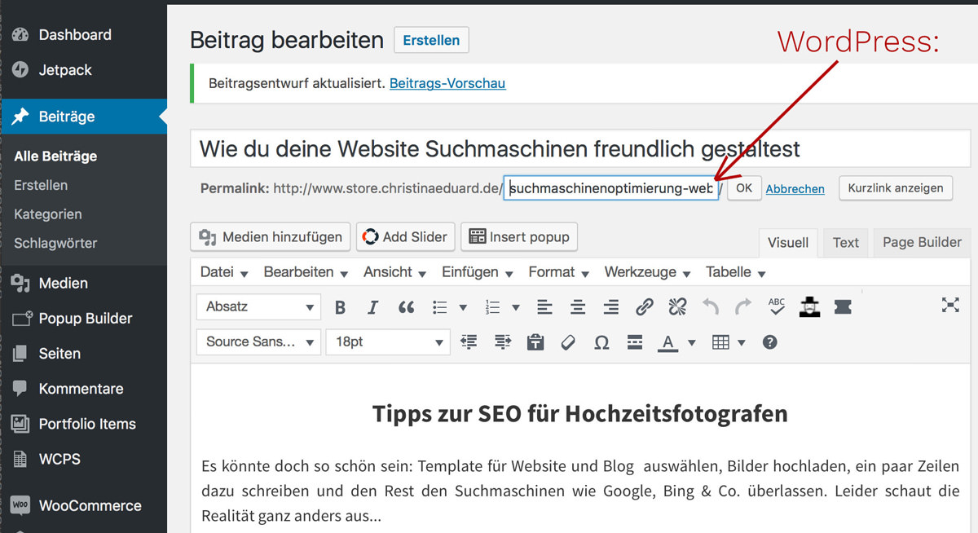Align text right

tap(610, 307)
